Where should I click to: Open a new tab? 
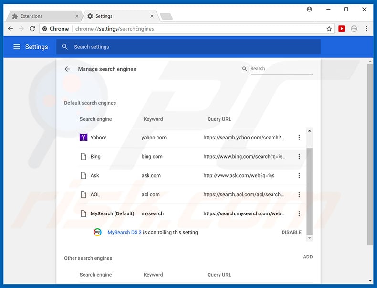coord(166,16)
